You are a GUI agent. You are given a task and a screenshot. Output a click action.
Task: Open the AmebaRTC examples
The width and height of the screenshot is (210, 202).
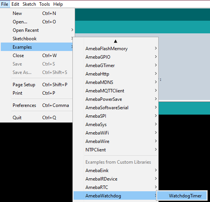(116, 187)
